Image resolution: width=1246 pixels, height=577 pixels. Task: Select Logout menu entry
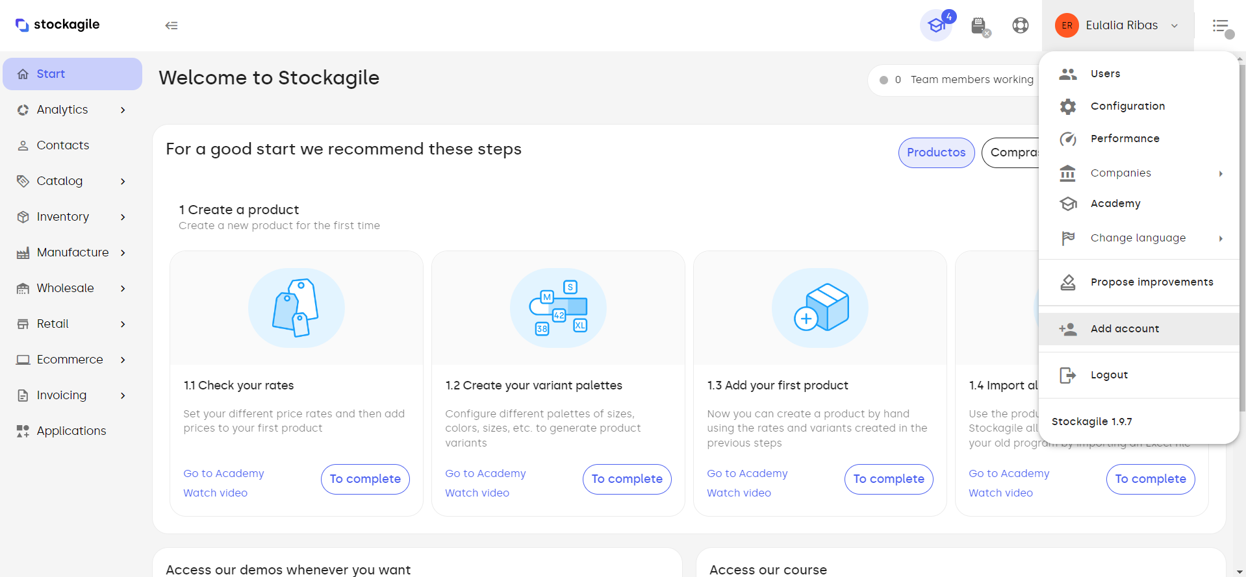1139,375
